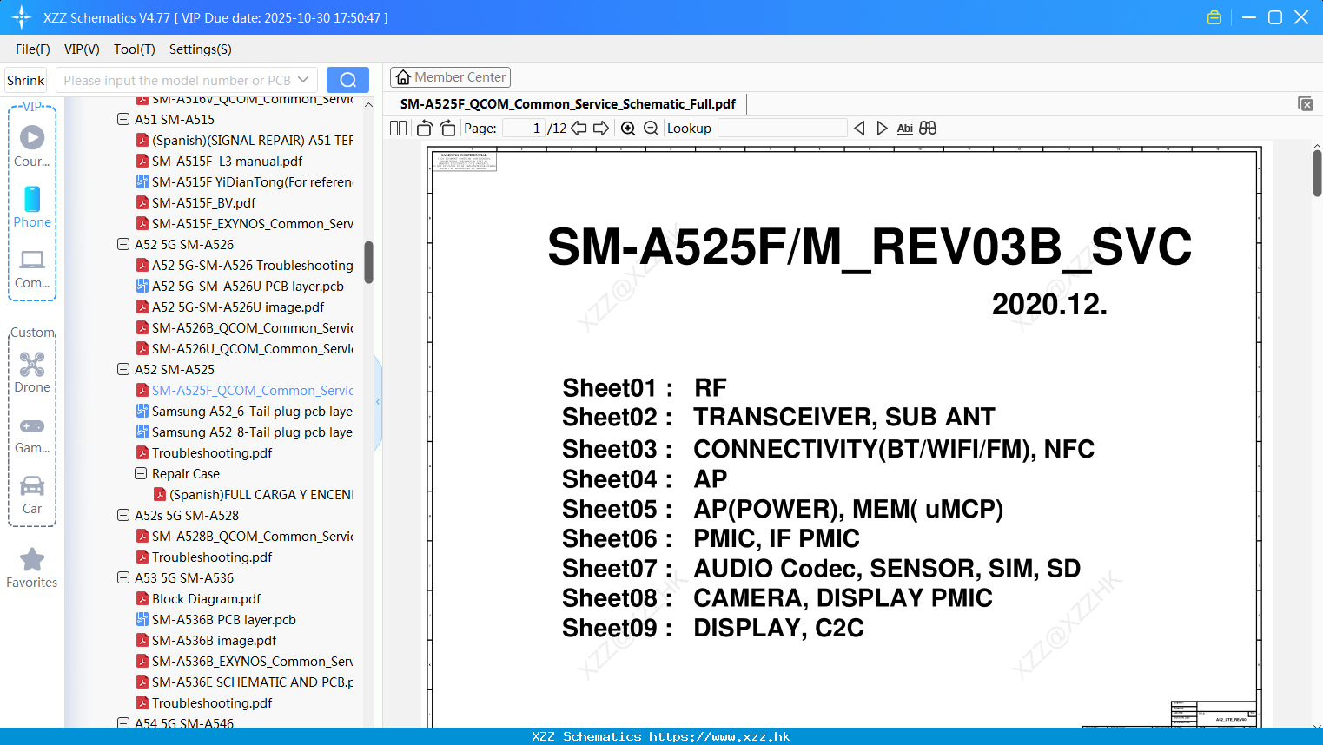1323x745 pixels.
Task: Open the Settings(S) menu
Action: [x=201, y=49]
